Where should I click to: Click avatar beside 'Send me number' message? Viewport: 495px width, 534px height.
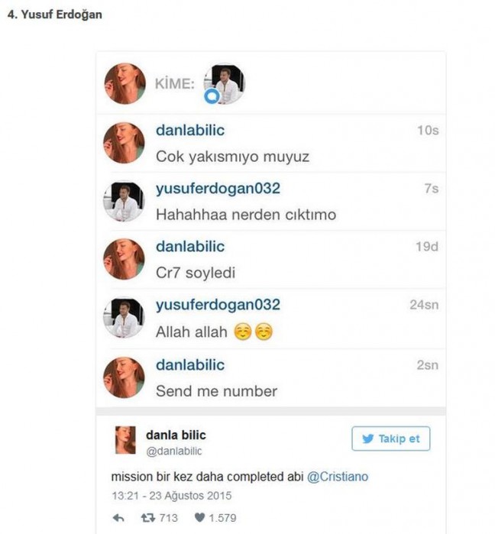[x=124, y=377]
